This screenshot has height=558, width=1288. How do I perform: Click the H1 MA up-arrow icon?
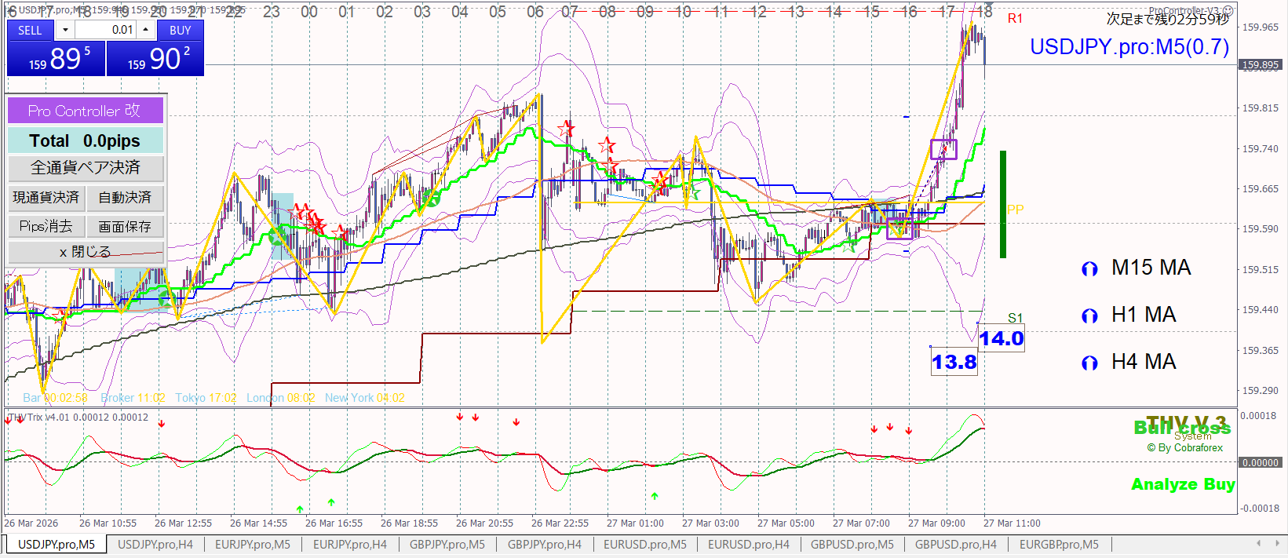tap(1089, 316)
